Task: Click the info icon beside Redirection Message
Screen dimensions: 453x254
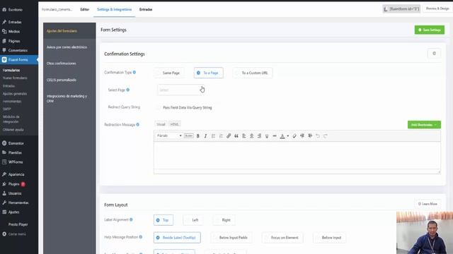Action: [x=138, y=125]
